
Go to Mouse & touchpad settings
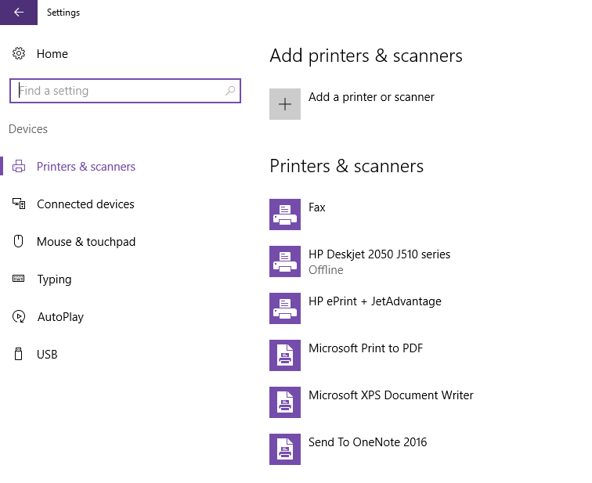tap(85, 242)
